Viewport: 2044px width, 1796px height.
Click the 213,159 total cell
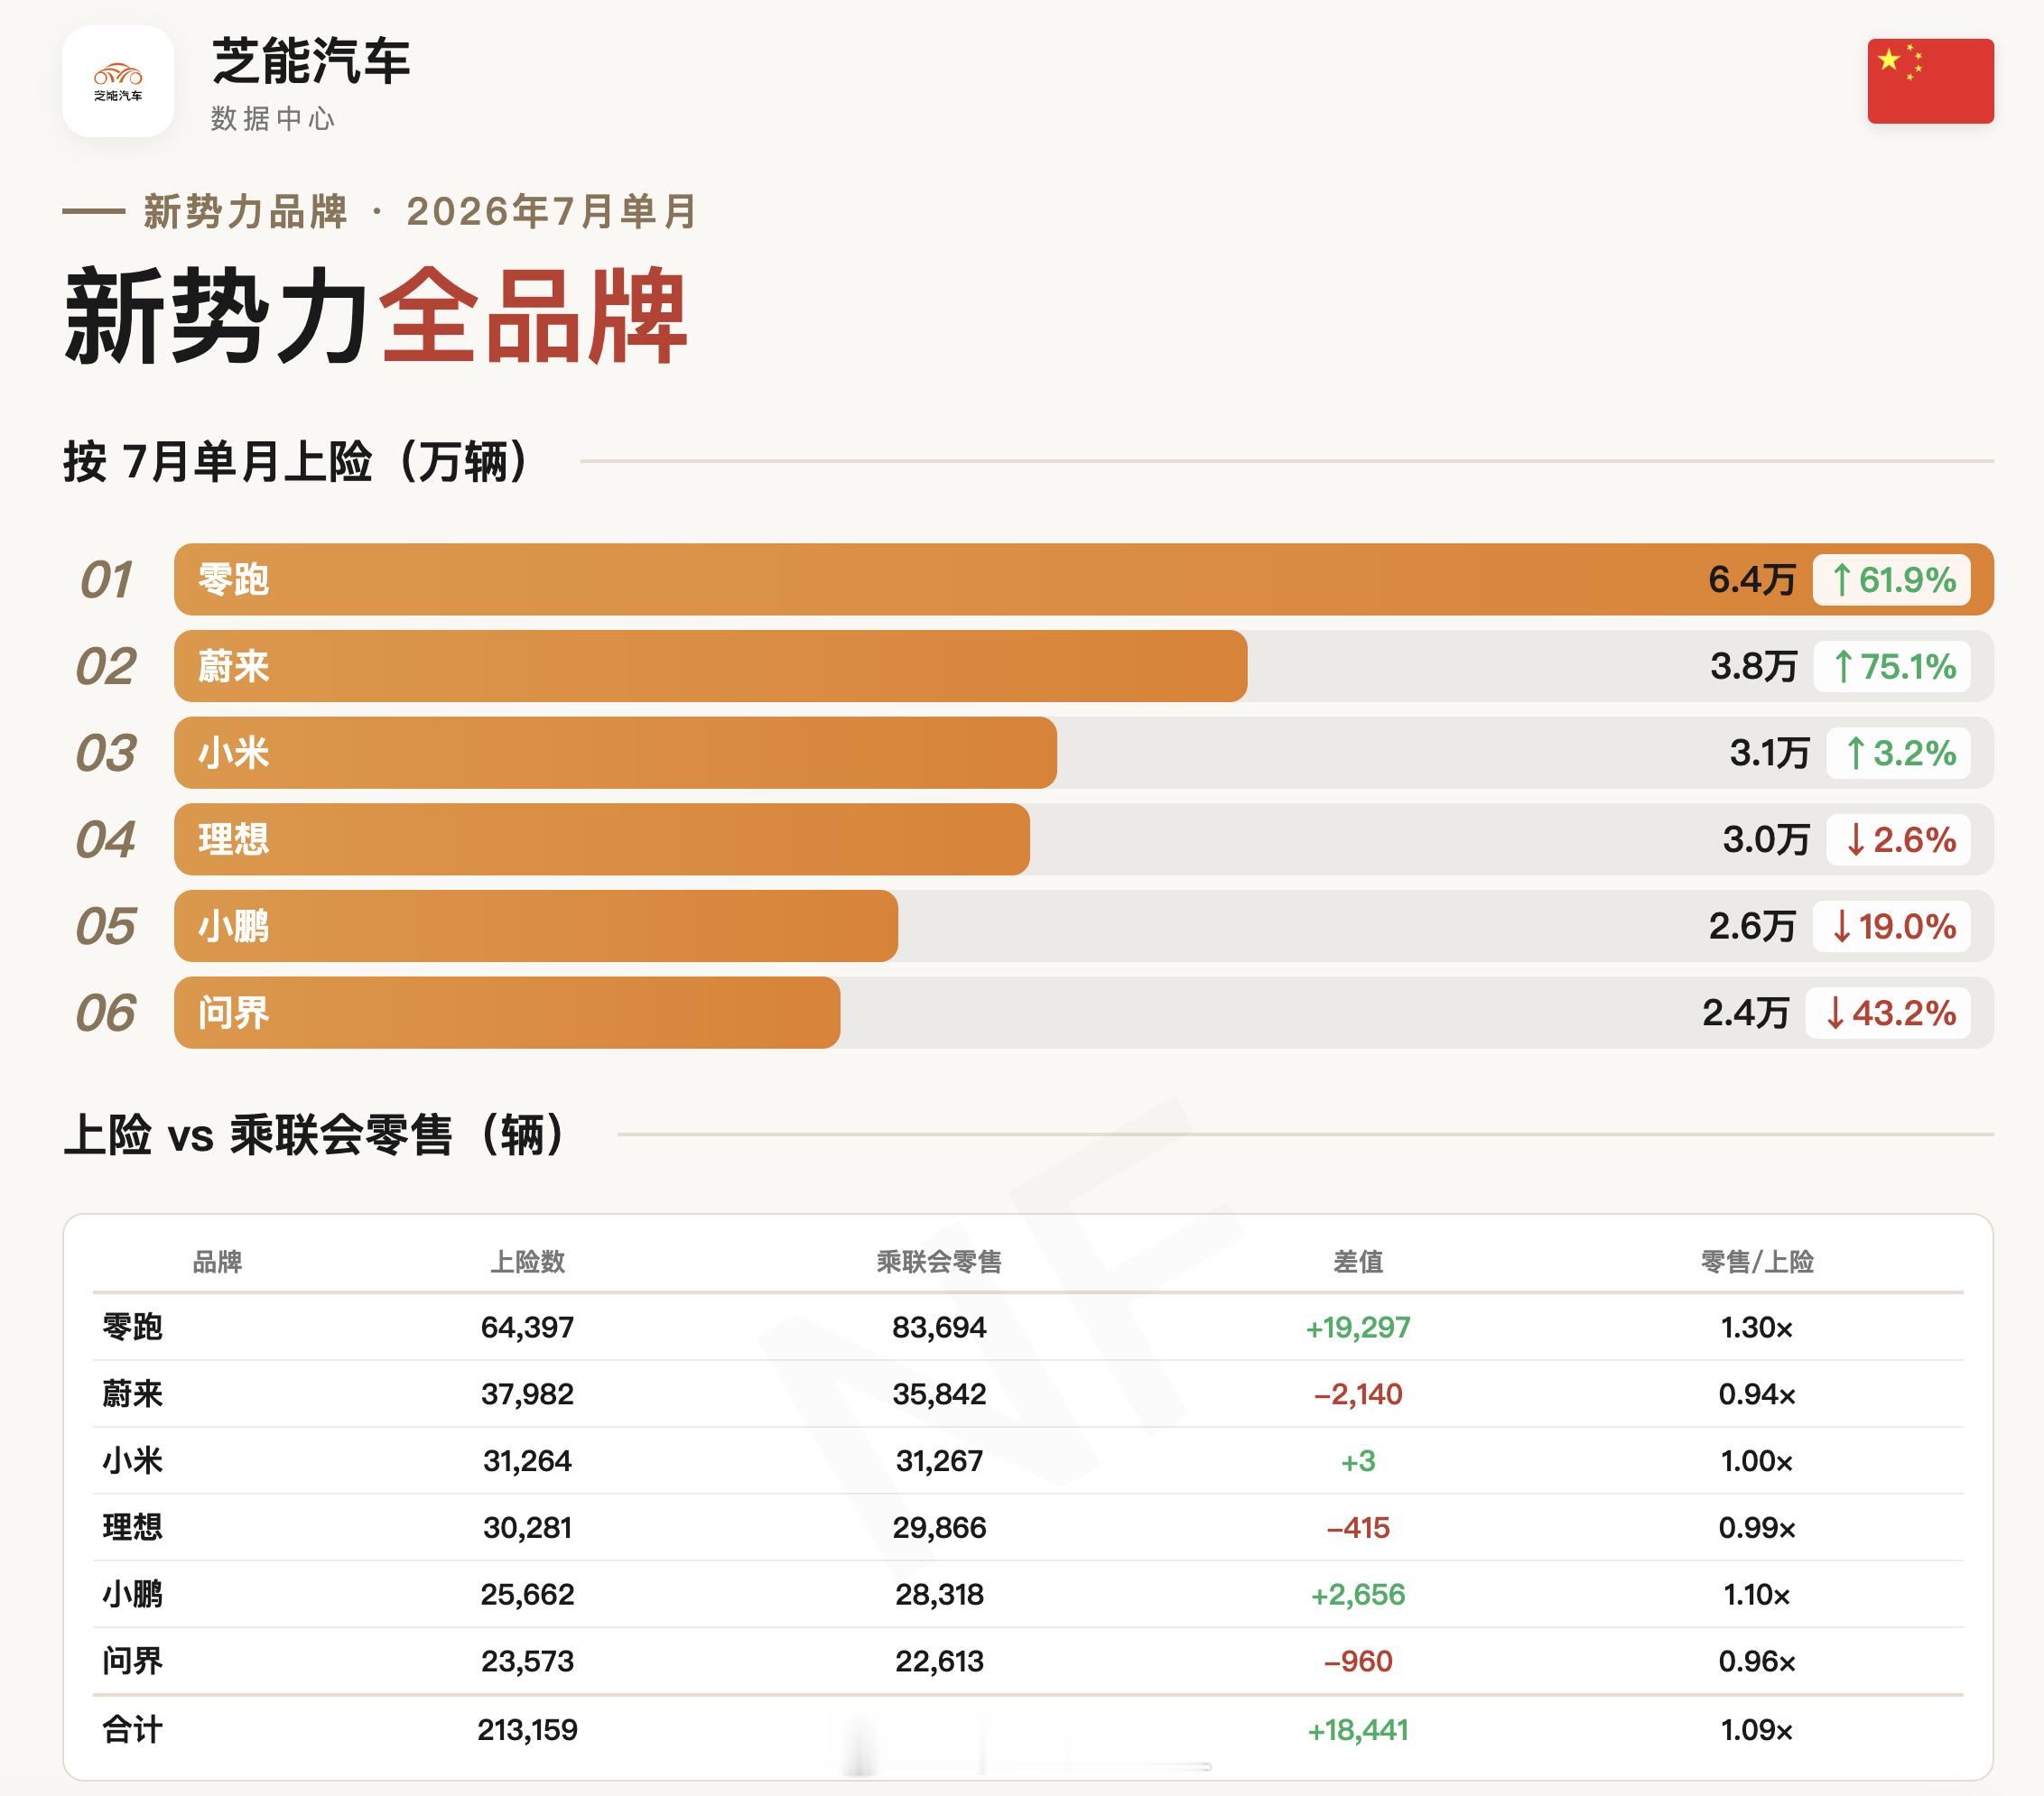click(x=527, y=1729)
